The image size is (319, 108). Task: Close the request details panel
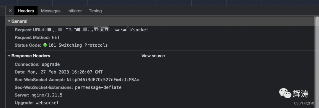(x=10, y=11)
